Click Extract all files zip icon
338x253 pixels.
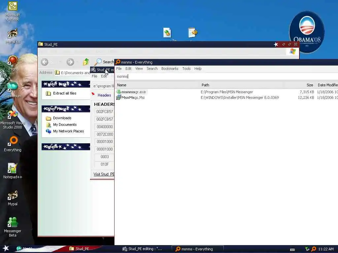point(48,93)
